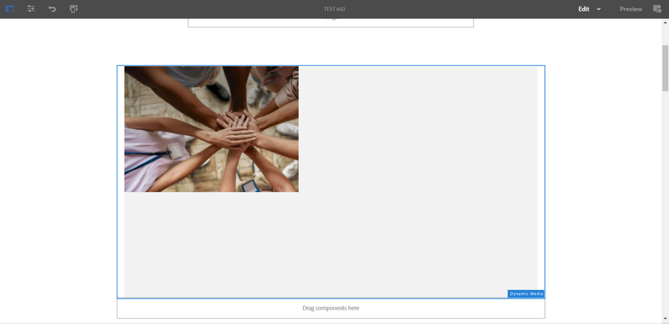Click the empty dark toolbar area left of title
Image resolution: width=669 pixels, height=324 pixels.
(201, 9)
